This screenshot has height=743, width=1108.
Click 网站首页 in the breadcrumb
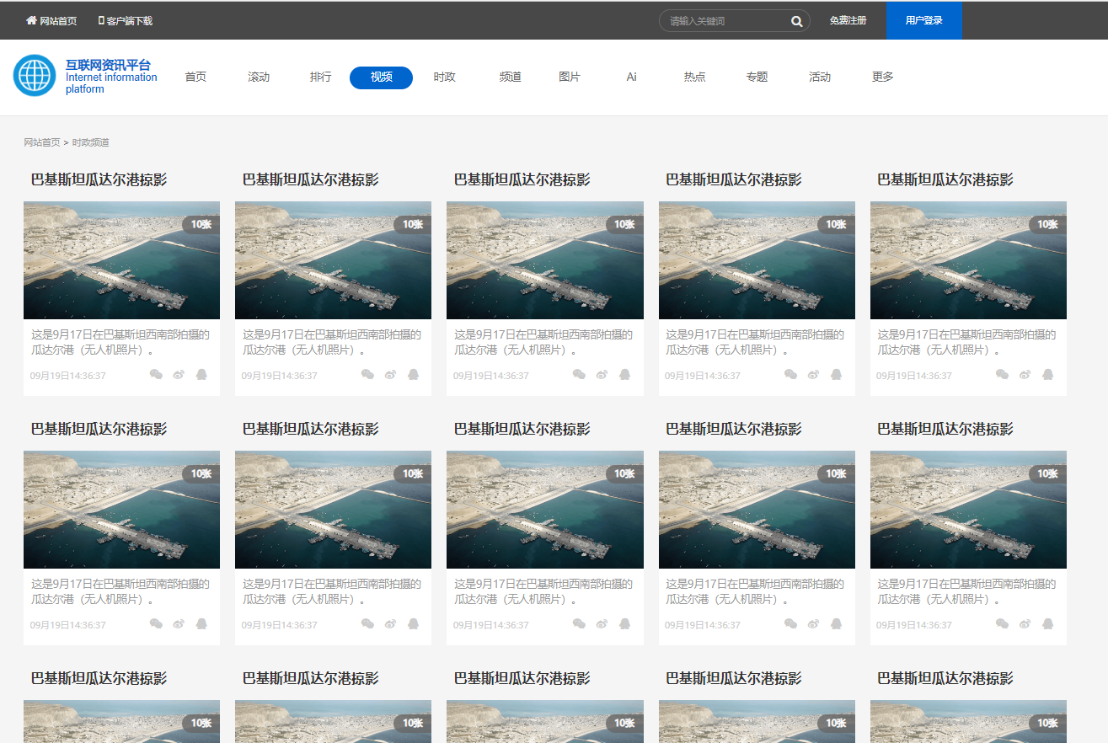pyautogui.click(x=42, y=142)
